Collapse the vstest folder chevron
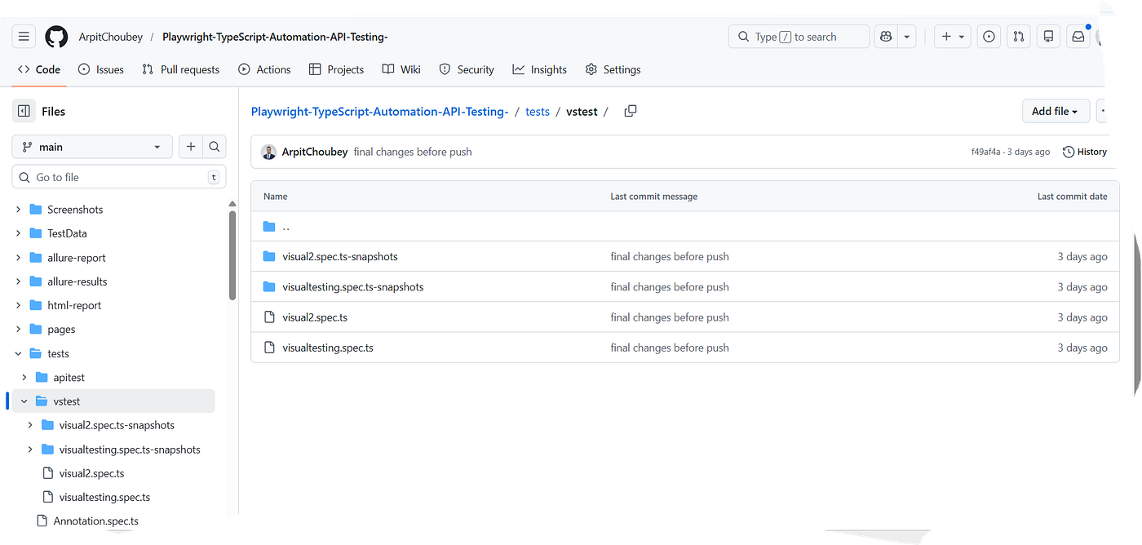The height and width of the screenshot is (545, 1142). tap(24, 401)
